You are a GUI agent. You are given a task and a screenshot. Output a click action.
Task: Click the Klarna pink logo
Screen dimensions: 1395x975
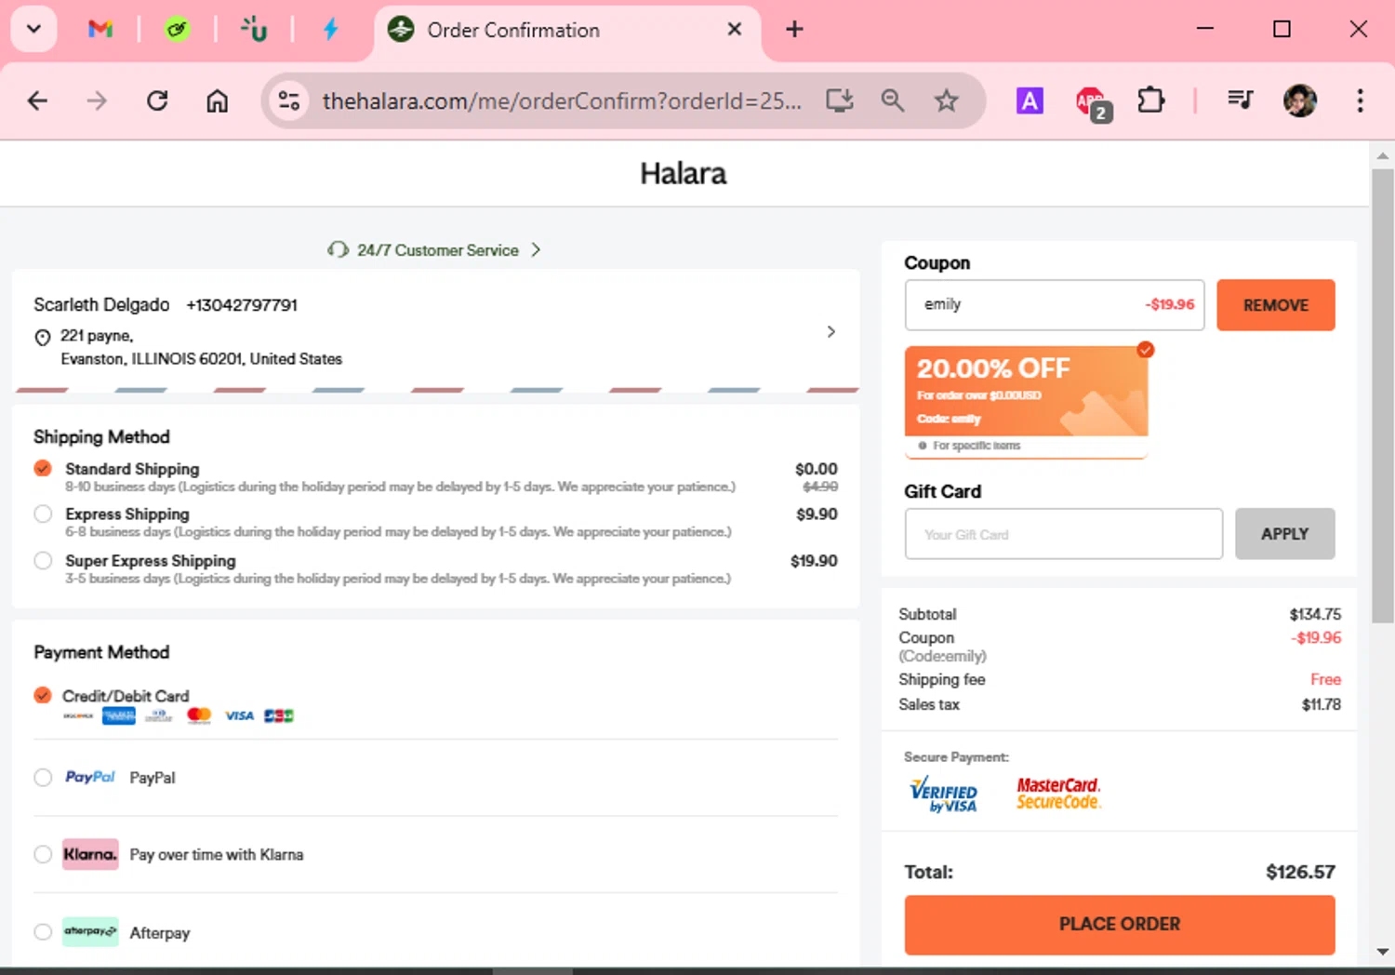click(90, 854)
